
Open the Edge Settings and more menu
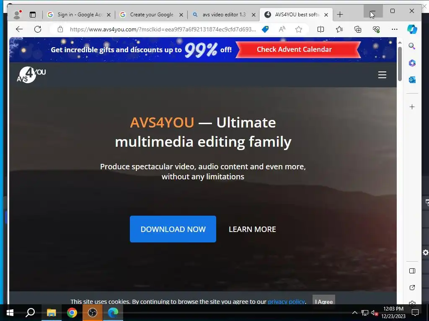394,29
